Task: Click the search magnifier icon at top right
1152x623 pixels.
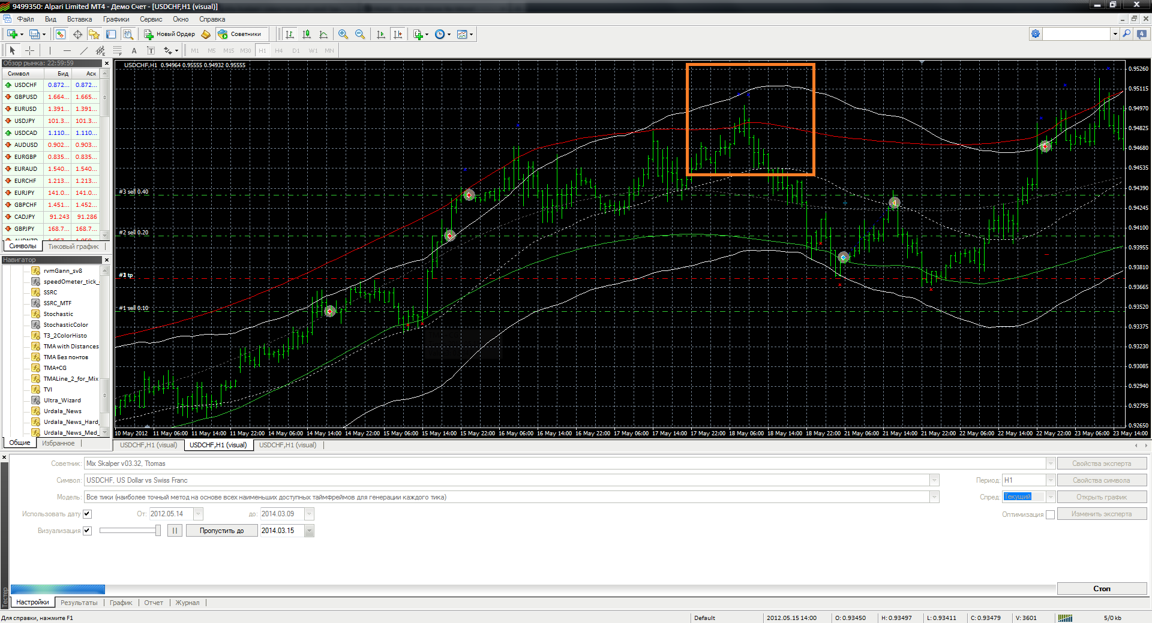Action: 1127,34
